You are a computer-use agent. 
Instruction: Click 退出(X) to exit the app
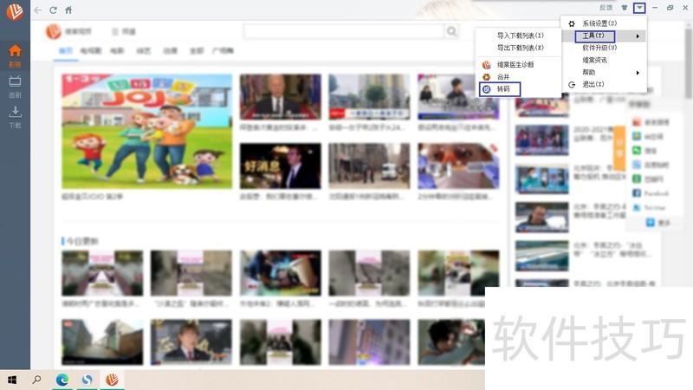pyautogui.click(x=593, y=84)
